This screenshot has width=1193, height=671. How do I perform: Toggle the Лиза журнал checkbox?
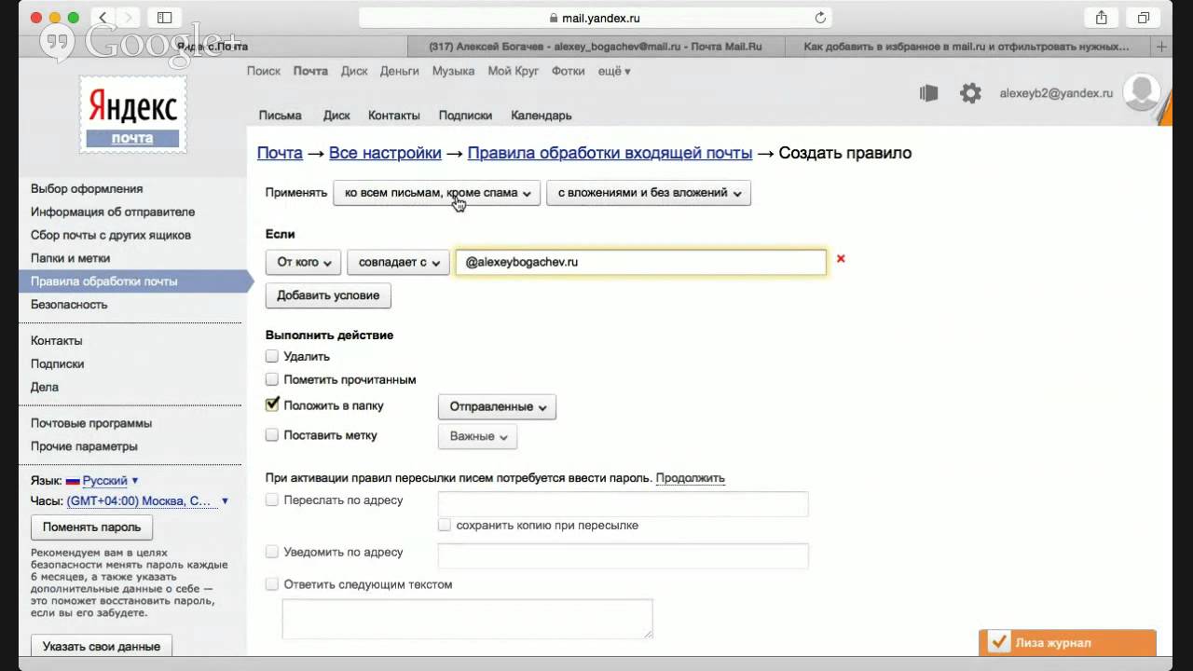coord(999,642)
